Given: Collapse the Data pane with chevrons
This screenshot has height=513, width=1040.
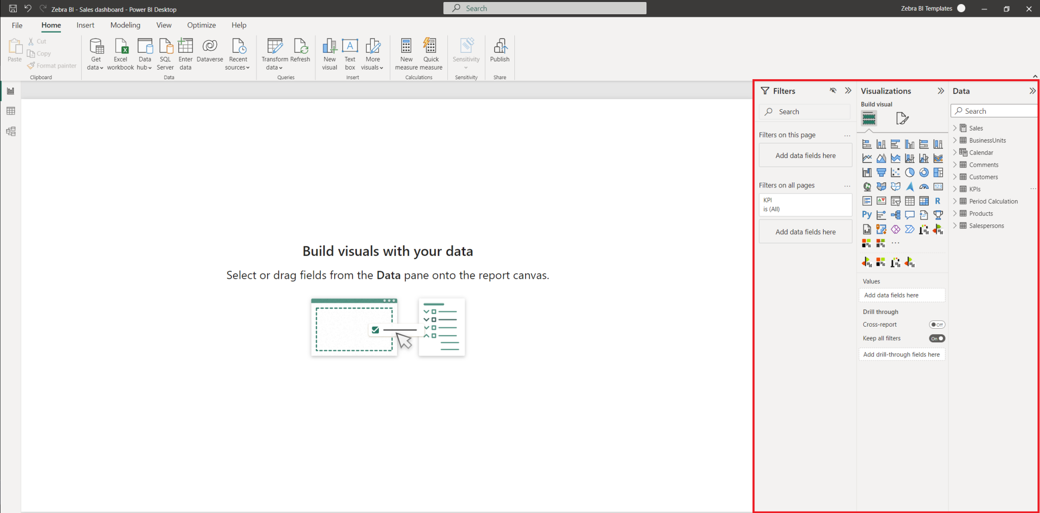Looking at the screenshot, I should tap(1032, 91).
